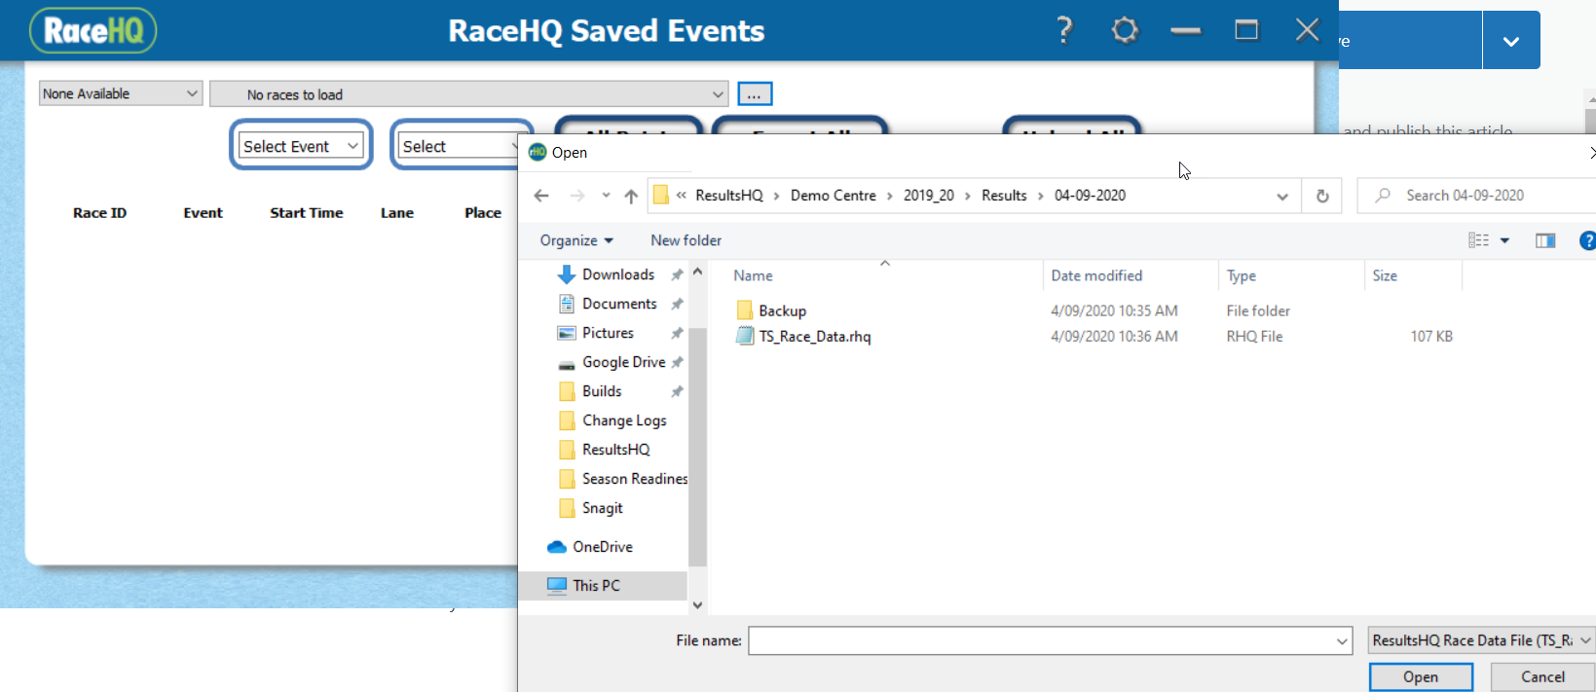The height and width of the screenshot is (692, 1596).
Task: Select the Change Logs folder
Action: pyautogui.click(x=624, y=420)
